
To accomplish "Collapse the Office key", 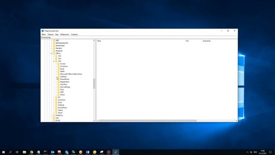I will pos(52,53).
